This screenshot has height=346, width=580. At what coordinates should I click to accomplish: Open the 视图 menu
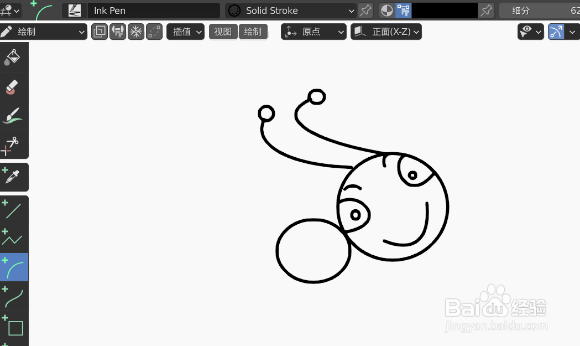tap(223, 32)
